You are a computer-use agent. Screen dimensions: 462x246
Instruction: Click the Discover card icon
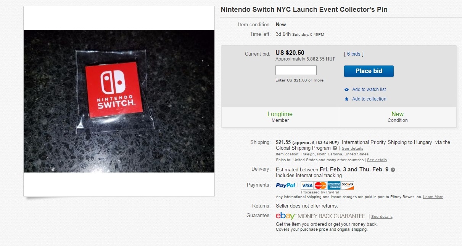coord(348,185)
